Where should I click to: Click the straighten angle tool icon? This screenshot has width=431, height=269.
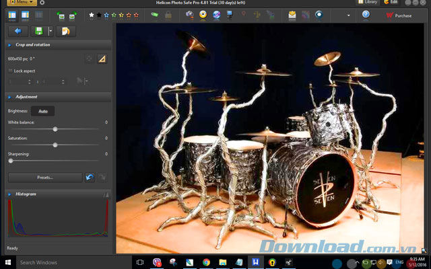pos(102,59)
